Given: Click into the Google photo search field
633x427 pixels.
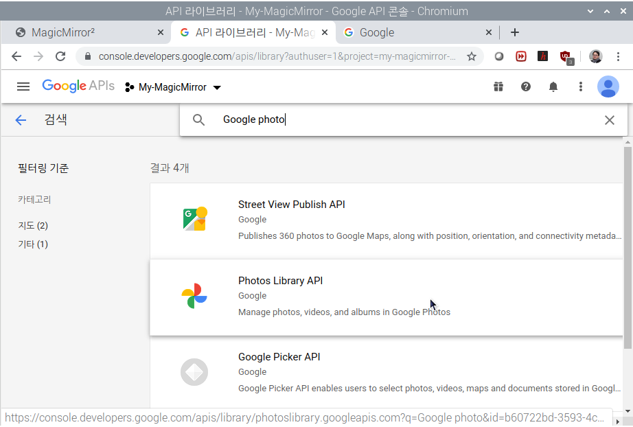Looking at the screenshot, I should tap(404, 119).
